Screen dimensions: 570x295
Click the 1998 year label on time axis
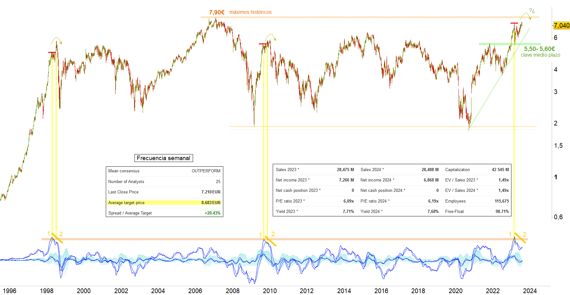click(x=47, y=291)
